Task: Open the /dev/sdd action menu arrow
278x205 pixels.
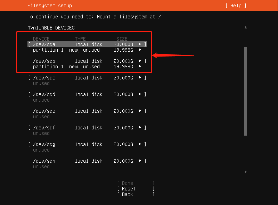Action: [x=141, y=94]
